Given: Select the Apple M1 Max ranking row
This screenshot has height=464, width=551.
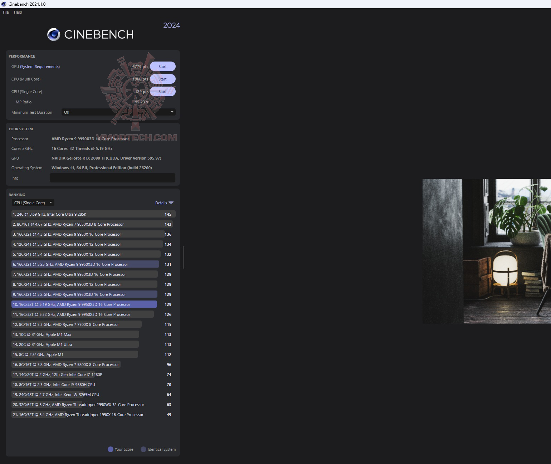Looking at the screenshot, I should 93,334.
